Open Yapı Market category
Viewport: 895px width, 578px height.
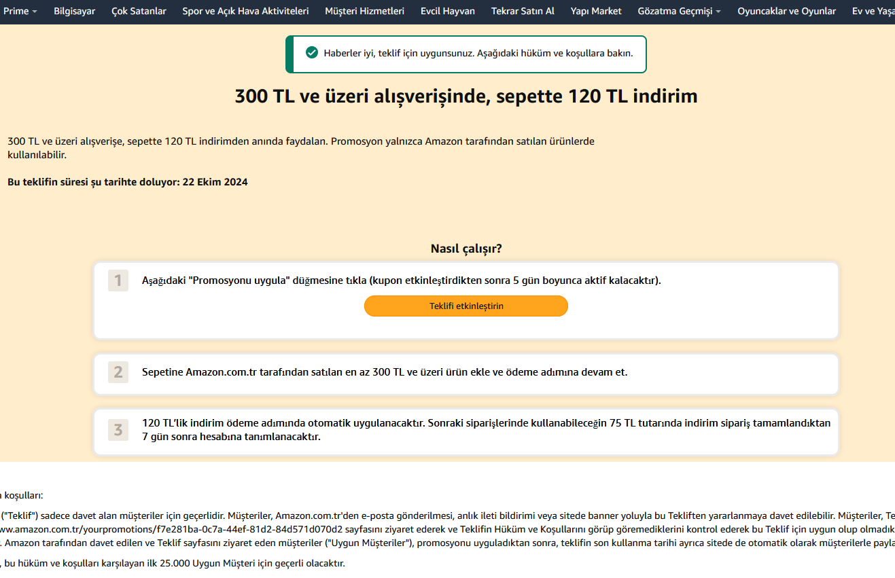pyautogui.click(x=596, y=11)
